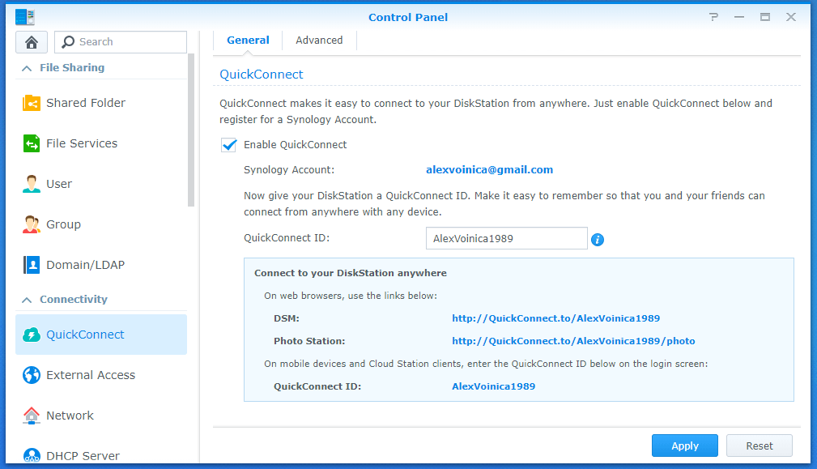Viewport: 817px width, 469px height.
Task: Select the General tab
Action: tap(248, 41)
